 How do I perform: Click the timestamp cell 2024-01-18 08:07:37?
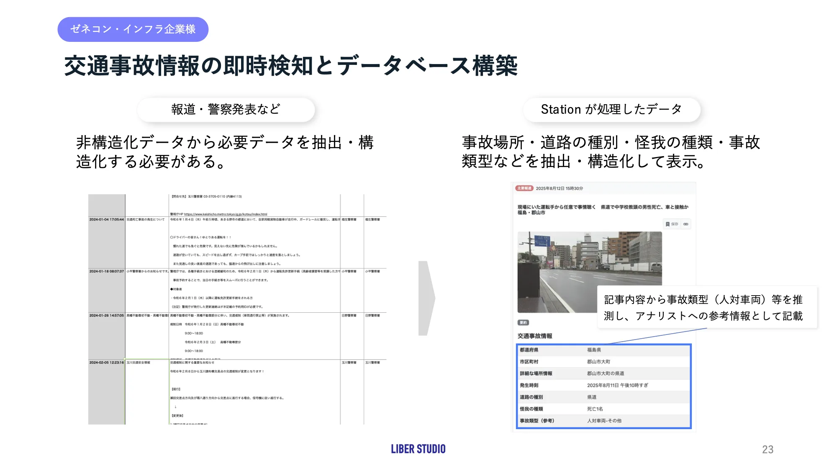[x=106, y=270]
